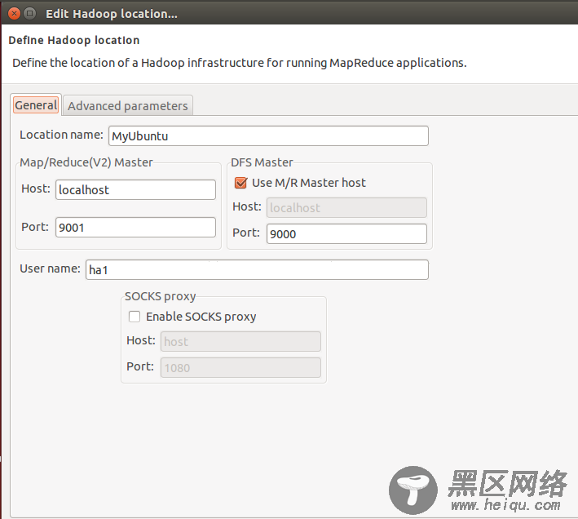Click the DFS Master Port field
578x519 pixels.
coord(346,234)
